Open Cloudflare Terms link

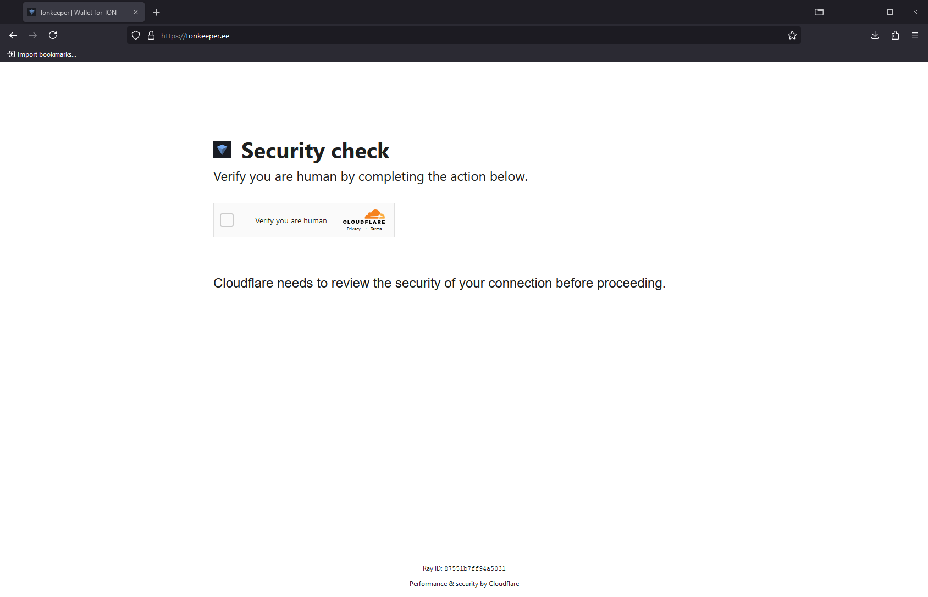coord(376,229)
